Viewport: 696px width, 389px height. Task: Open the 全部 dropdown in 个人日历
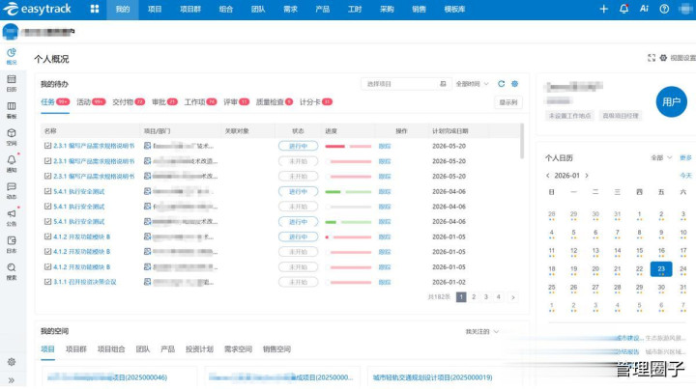click(660, 156)
